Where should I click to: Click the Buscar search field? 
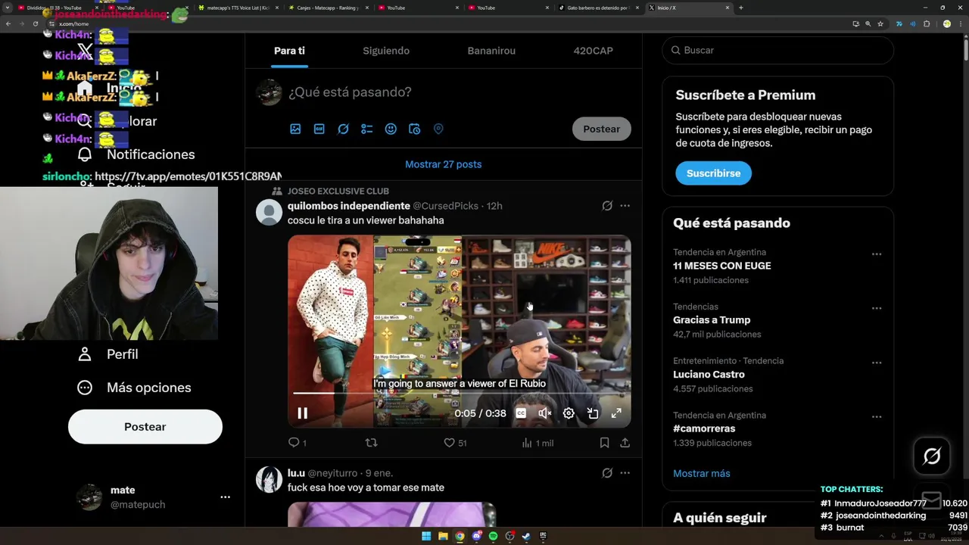(x=778, y=50)
